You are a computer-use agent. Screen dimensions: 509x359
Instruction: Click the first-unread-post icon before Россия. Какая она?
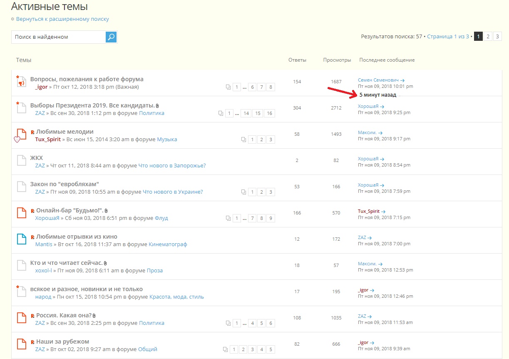[x=33, y=316]
